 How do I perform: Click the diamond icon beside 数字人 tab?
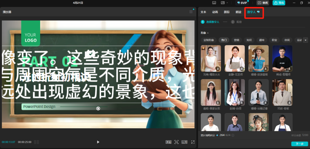[x=258, y=12]
